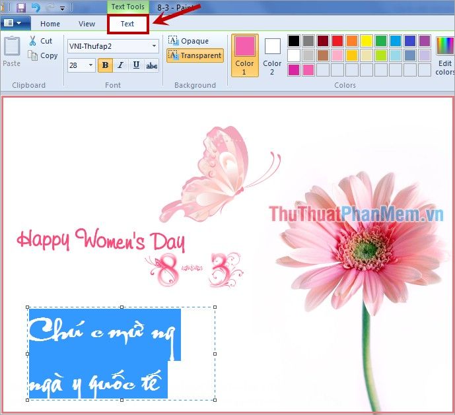Pick the orange color swatch
Viewport: 455px width, 415px height.
(x=352, y=41)
